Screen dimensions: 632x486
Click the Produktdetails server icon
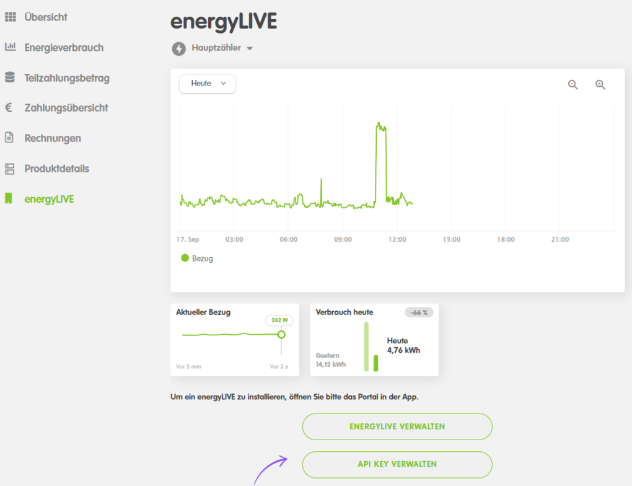click(9, 169)
